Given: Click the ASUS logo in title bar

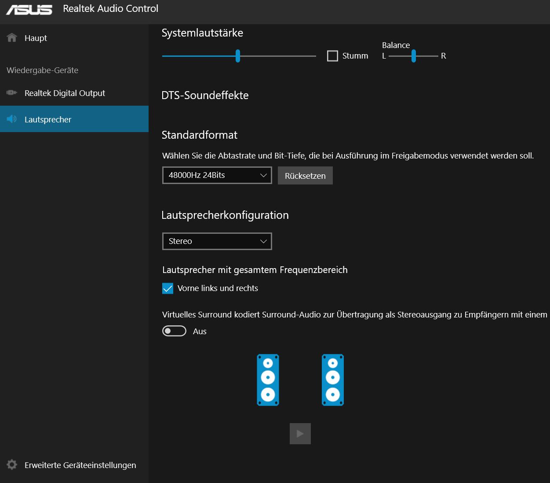Looking at the screenshot, I should [29, 9].
